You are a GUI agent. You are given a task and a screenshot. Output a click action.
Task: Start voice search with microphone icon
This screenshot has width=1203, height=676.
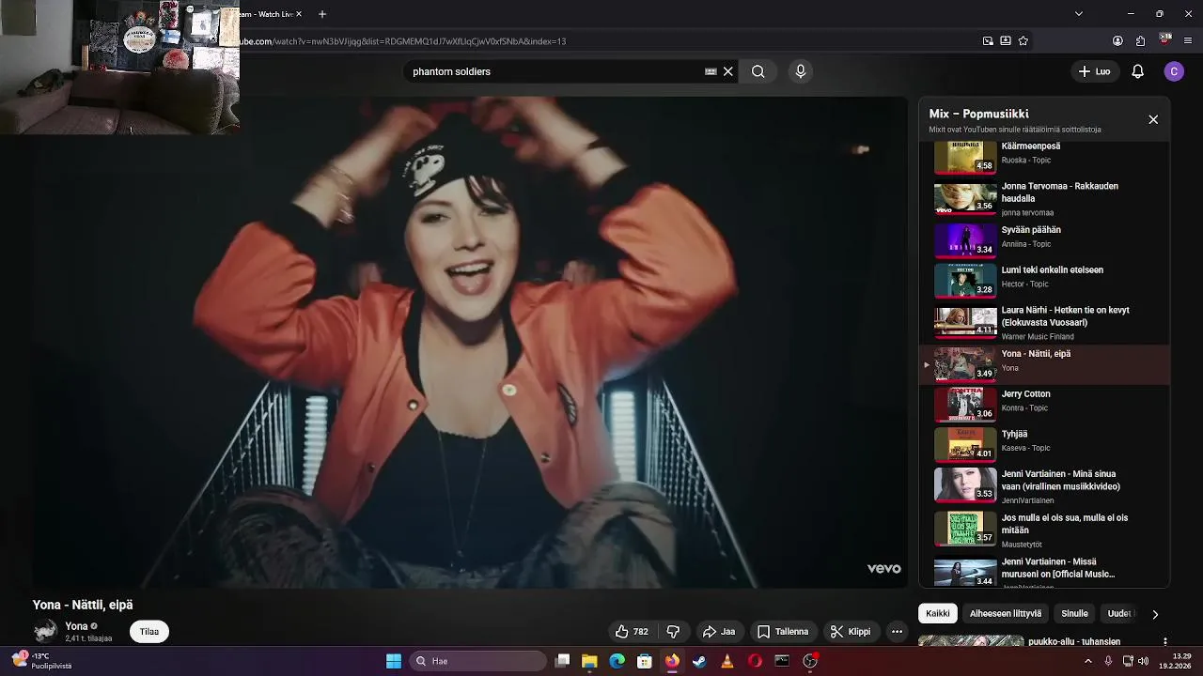[x=801, y=71]
